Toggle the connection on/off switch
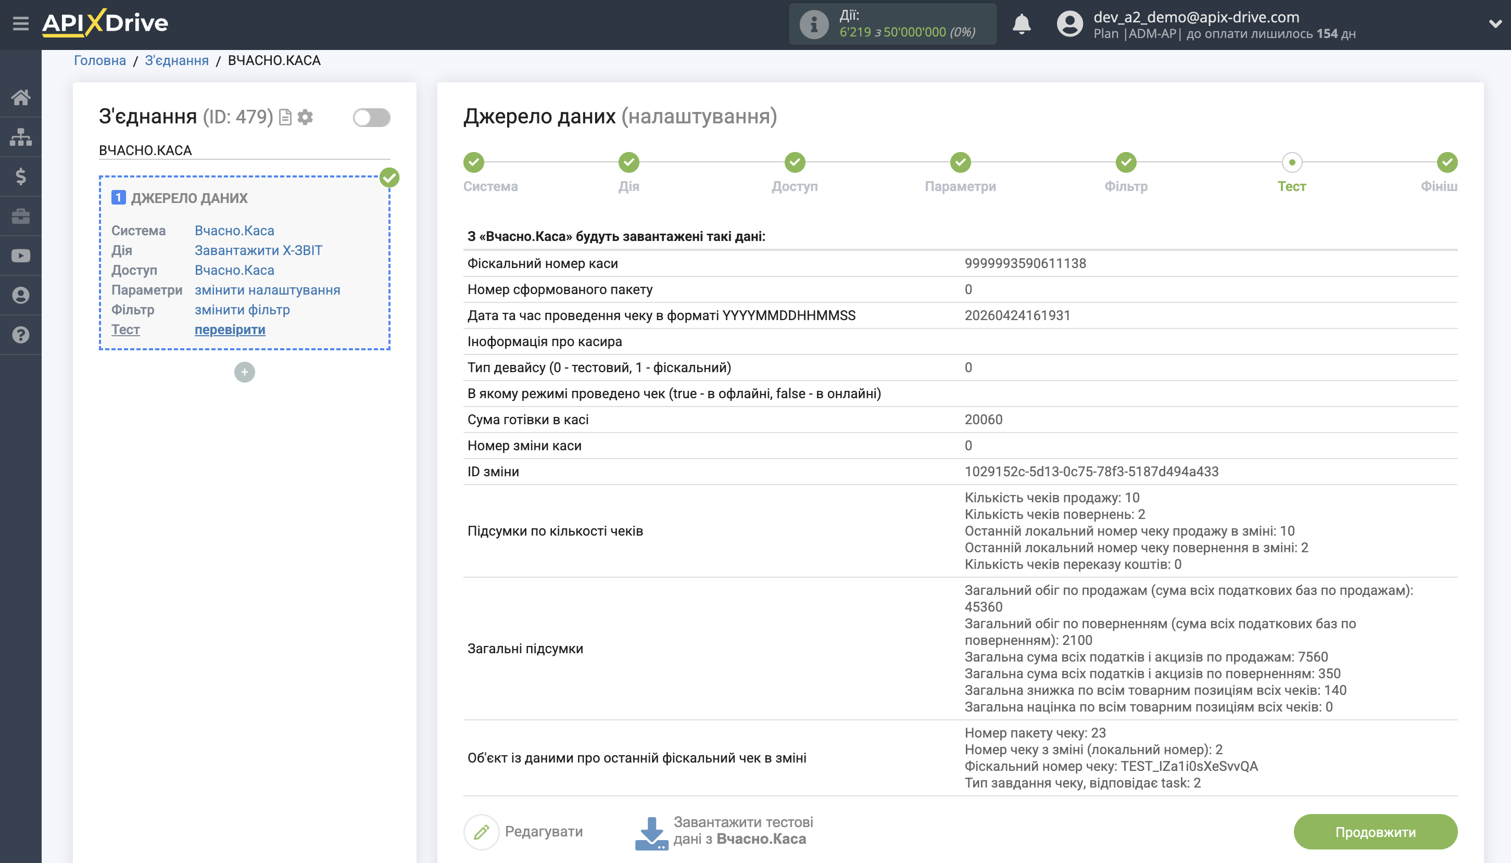1511x863 pixels. click(371, 117)
